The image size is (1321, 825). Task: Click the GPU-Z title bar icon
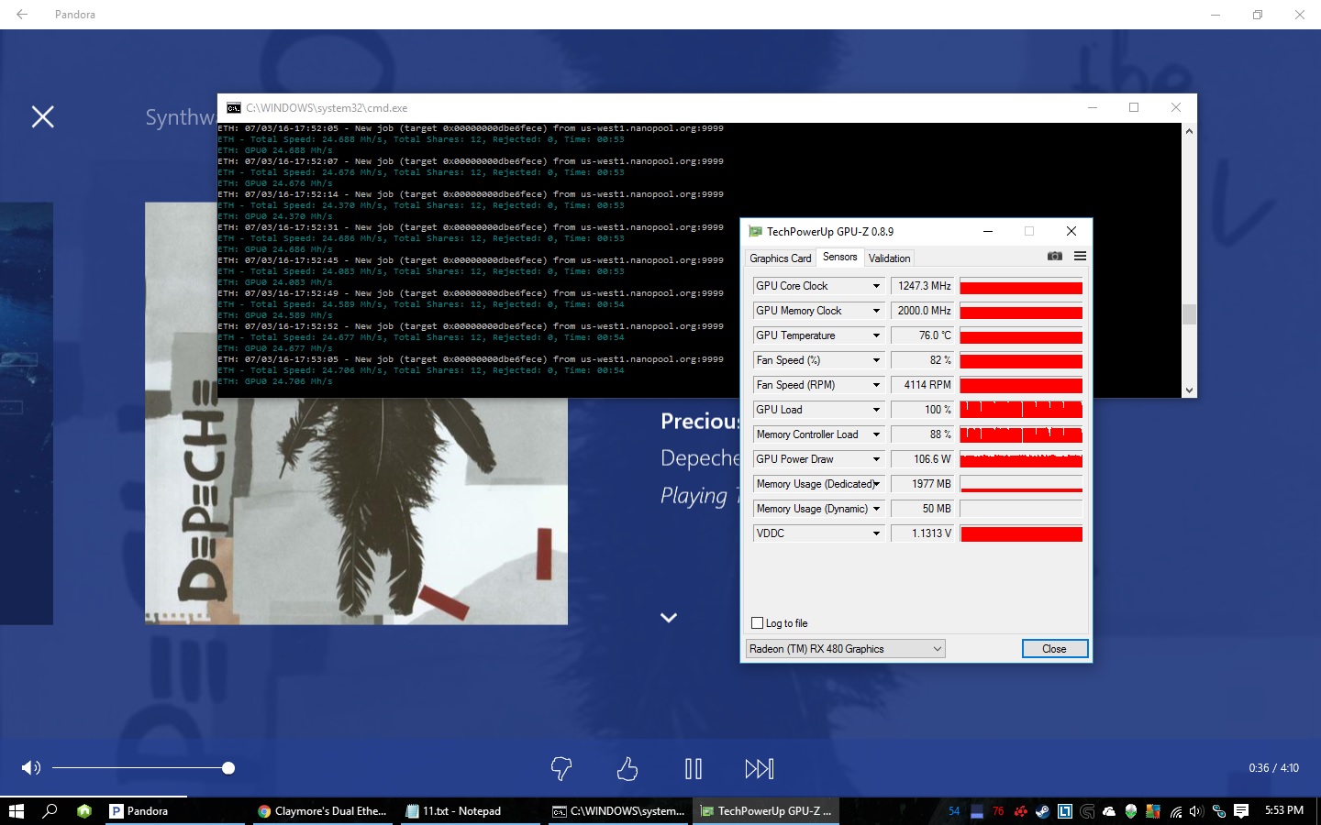(755, 232)
